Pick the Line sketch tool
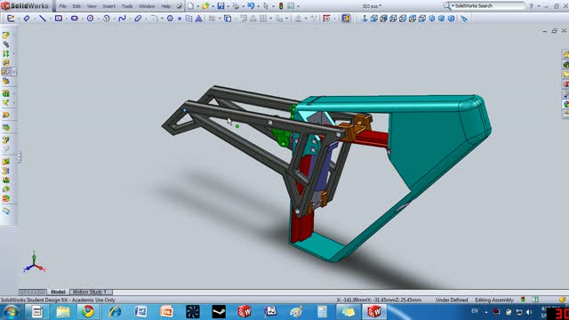The width and height of the screenshot is (569, 320). [43, 18]
